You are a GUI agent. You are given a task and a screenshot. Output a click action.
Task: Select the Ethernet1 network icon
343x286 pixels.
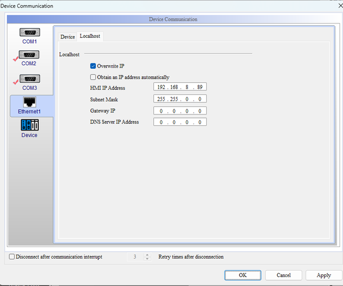[30, 105]
